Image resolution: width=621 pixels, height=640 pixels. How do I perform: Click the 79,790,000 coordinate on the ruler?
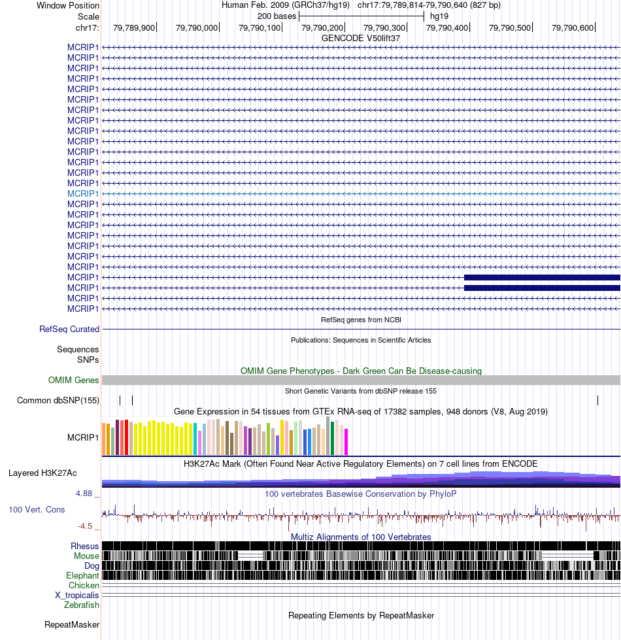[197, 27]
